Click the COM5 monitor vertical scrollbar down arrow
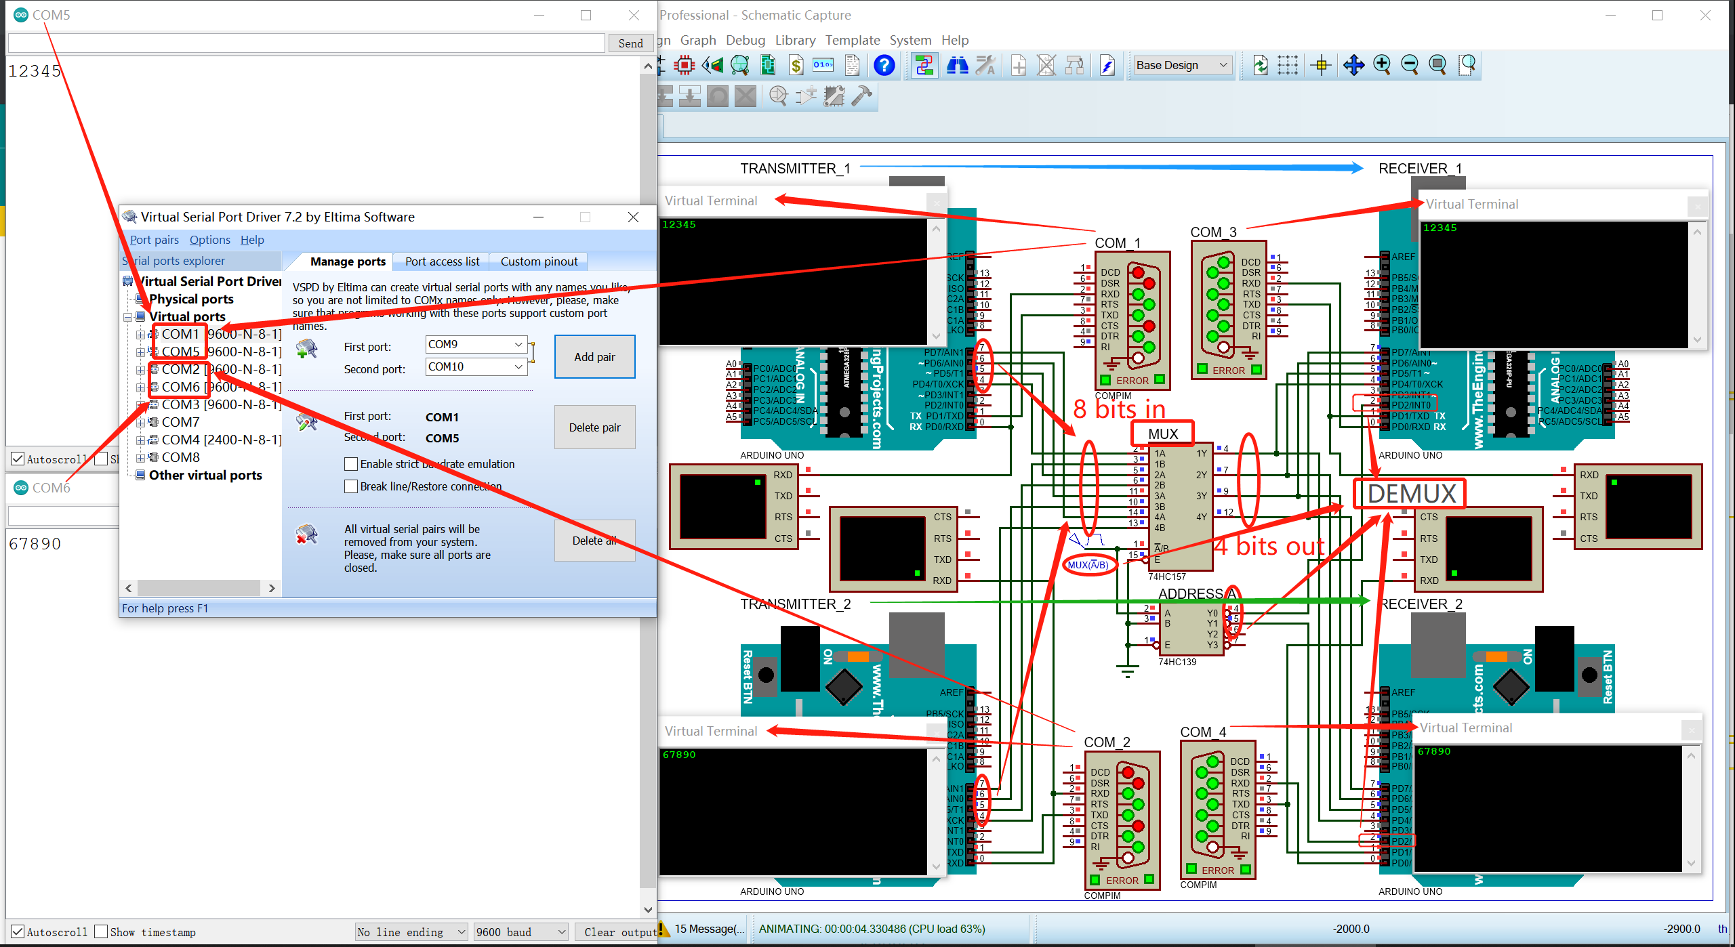The height and width of the screenshot is (947, 1735). pos(648,910)
